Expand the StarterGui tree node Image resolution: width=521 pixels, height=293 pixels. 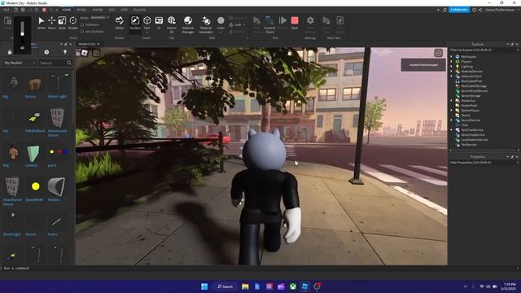pos(452,101)
